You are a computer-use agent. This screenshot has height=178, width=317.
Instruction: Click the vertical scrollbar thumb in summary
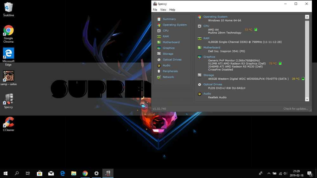coord(307,58)
